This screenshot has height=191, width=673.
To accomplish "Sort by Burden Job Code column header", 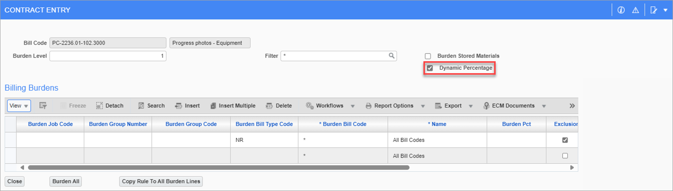I will click(x=50, y=124).
